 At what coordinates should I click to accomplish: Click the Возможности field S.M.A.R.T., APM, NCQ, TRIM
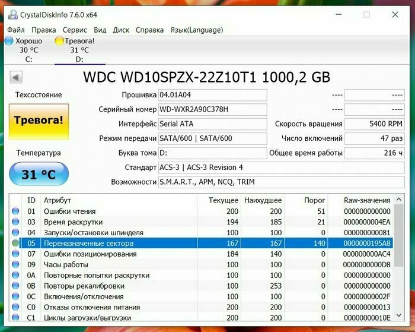[282, 182]
